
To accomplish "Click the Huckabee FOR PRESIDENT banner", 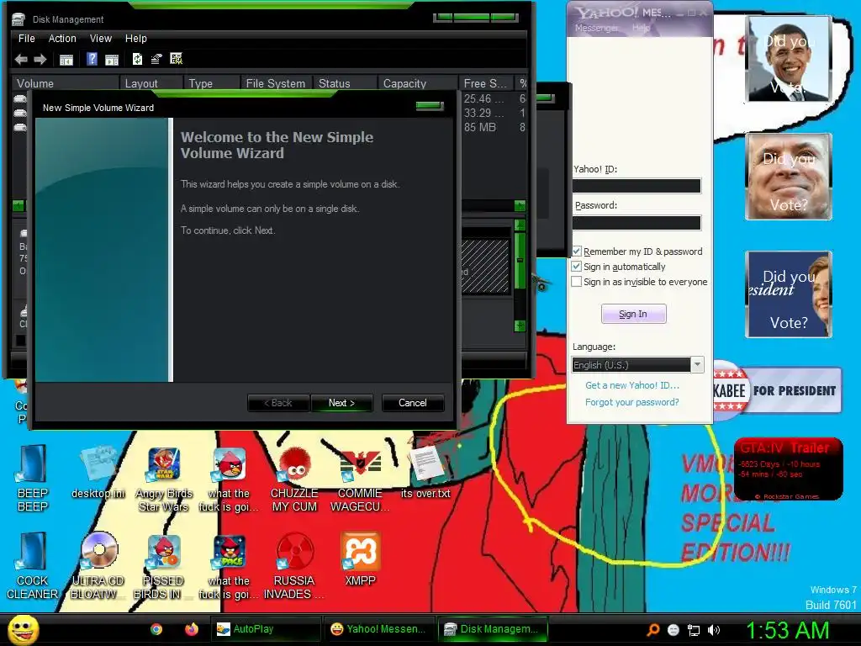I will tap(777, 390).
